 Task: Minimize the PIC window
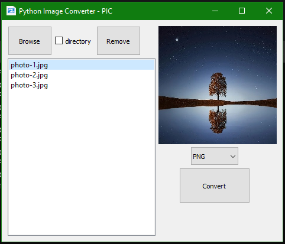[x=215, y=11]
